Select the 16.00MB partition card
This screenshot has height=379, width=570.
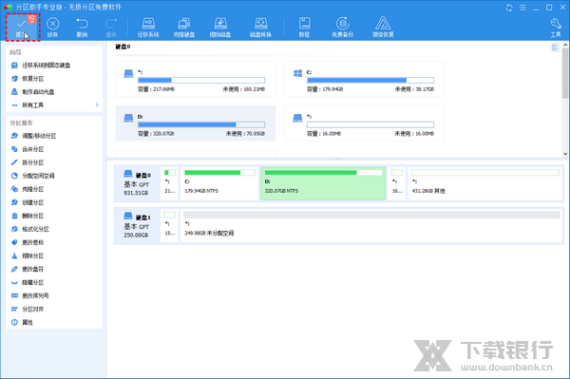tap(364, 123)
